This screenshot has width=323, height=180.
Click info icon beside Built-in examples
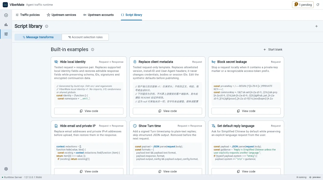pos(93,50)
